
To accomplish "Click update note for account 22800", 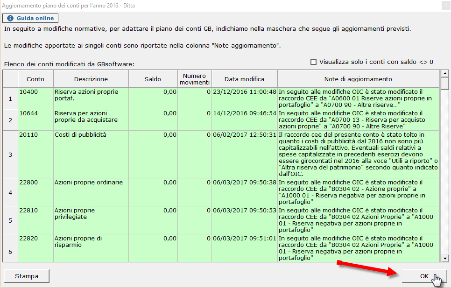I will [x=359, y=192].
